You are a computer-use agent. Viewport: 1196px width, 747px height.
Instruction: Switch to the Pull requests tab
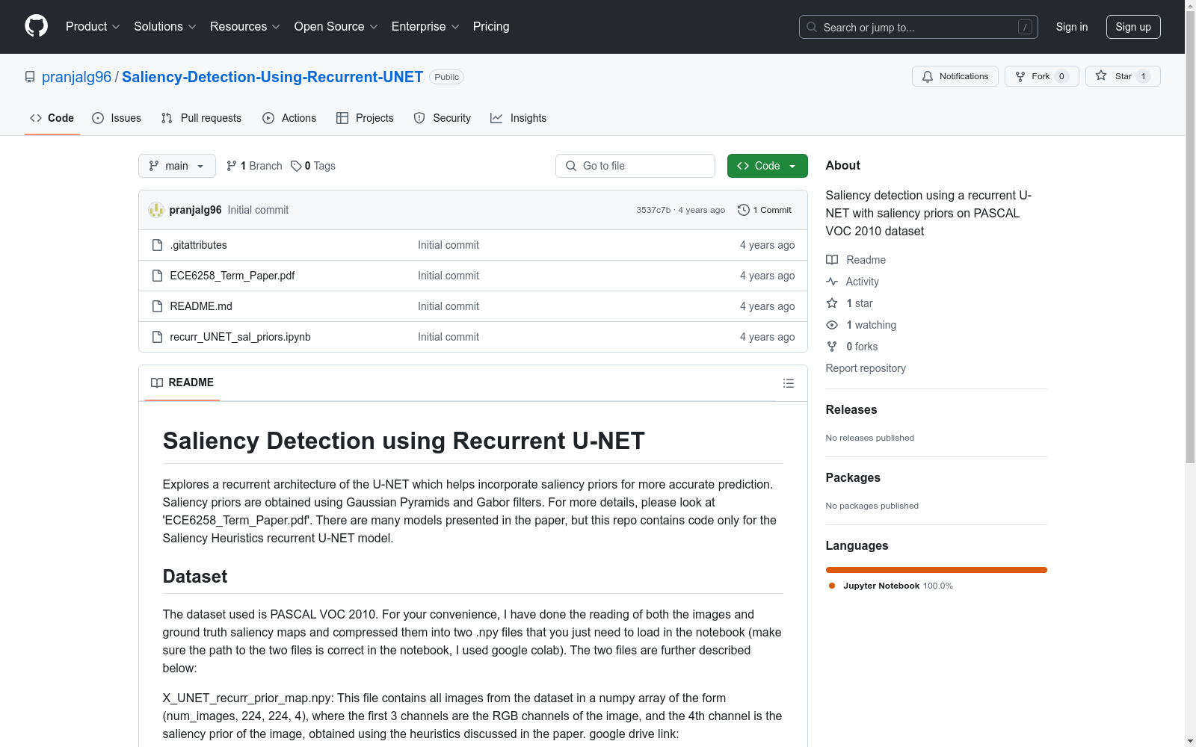pos(201,118)
